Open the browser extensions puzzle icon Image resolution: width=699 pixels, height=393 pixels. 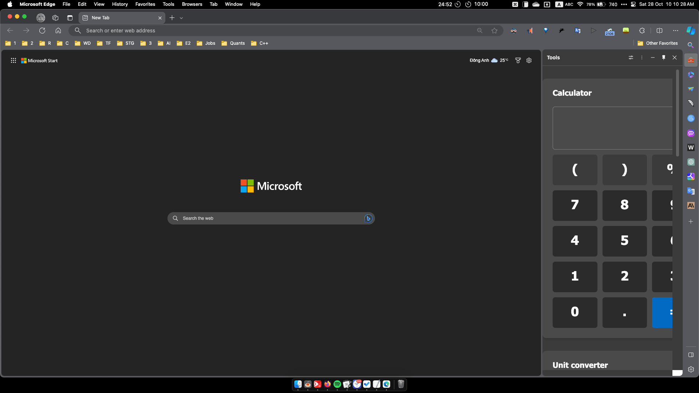(x=642, y=31)
